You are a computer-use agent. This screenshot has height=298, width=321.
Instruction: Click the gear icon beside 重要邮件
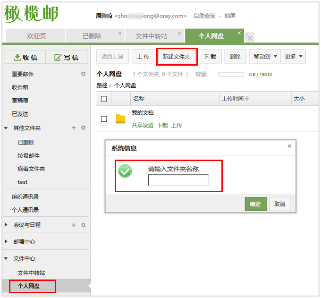[83, 74]
